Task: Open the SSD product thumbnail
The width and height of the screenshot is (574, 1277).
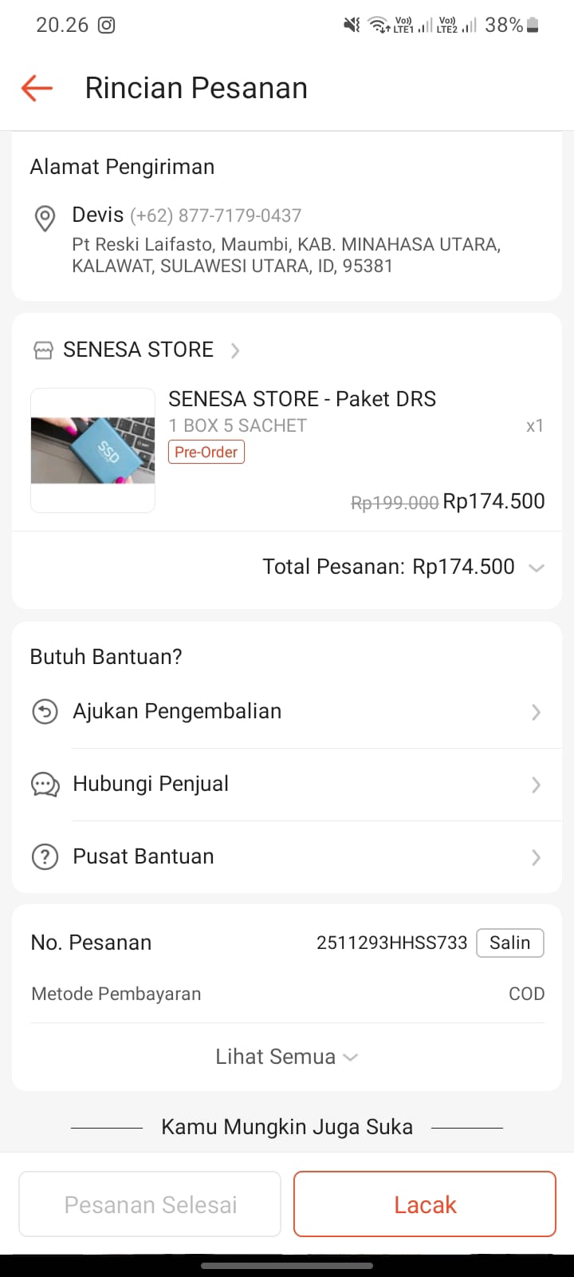Action: point(92,450)
